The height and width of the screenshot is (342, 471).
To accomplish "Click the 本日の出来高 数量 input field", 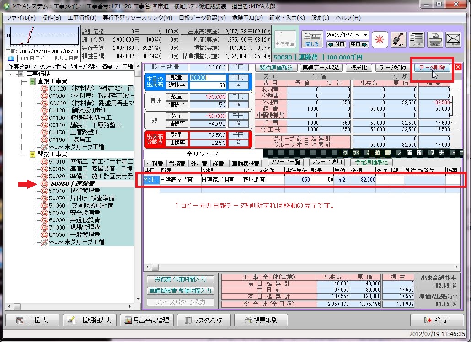I will coord(208,77).
